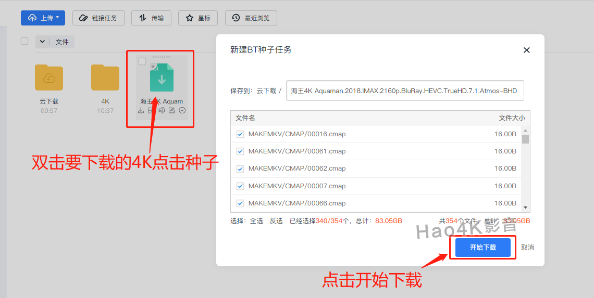Open the 4K folder

105,78
